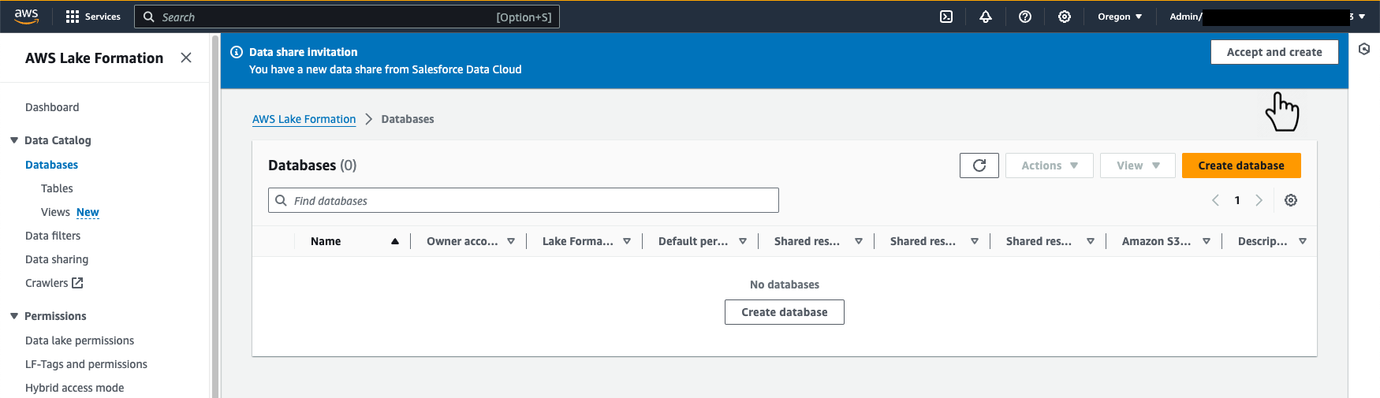Image resolution: width=1380 pixels, height=398 pixels.
Task: Open the Oregon region dropdown
Action: tap(1120, 17)
